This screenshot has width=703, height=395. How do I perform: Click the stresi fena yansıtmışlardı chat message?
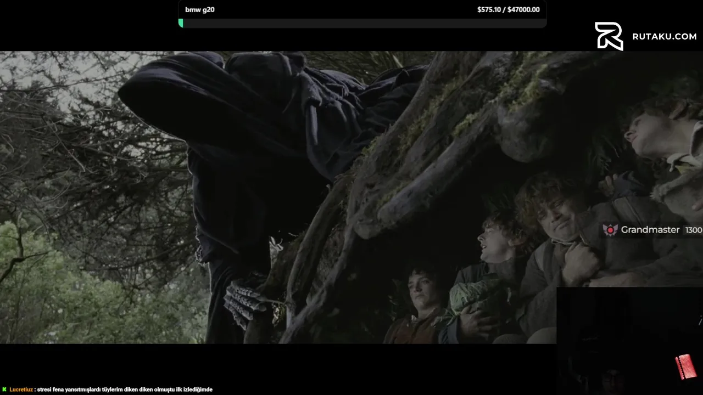[x=125, y=390]
